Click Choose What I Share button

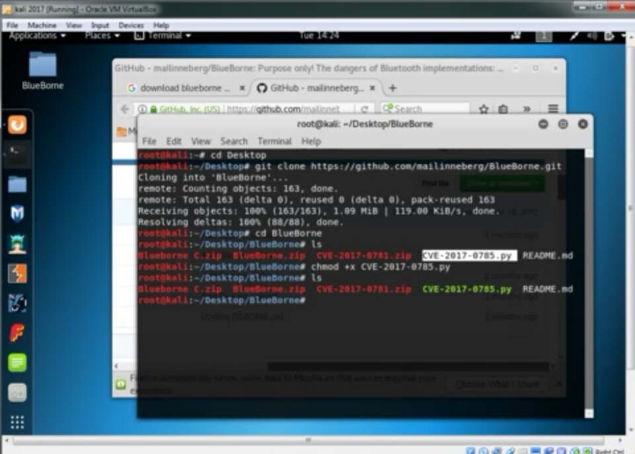(498, 384)
